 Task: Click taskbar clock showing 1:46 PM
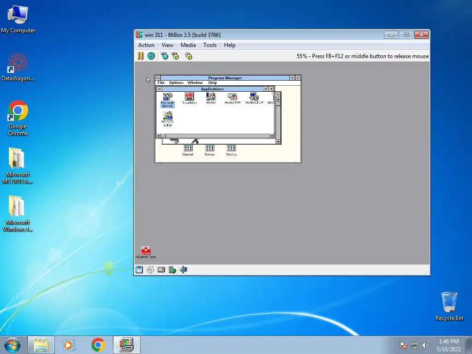[x=448, y=345]
